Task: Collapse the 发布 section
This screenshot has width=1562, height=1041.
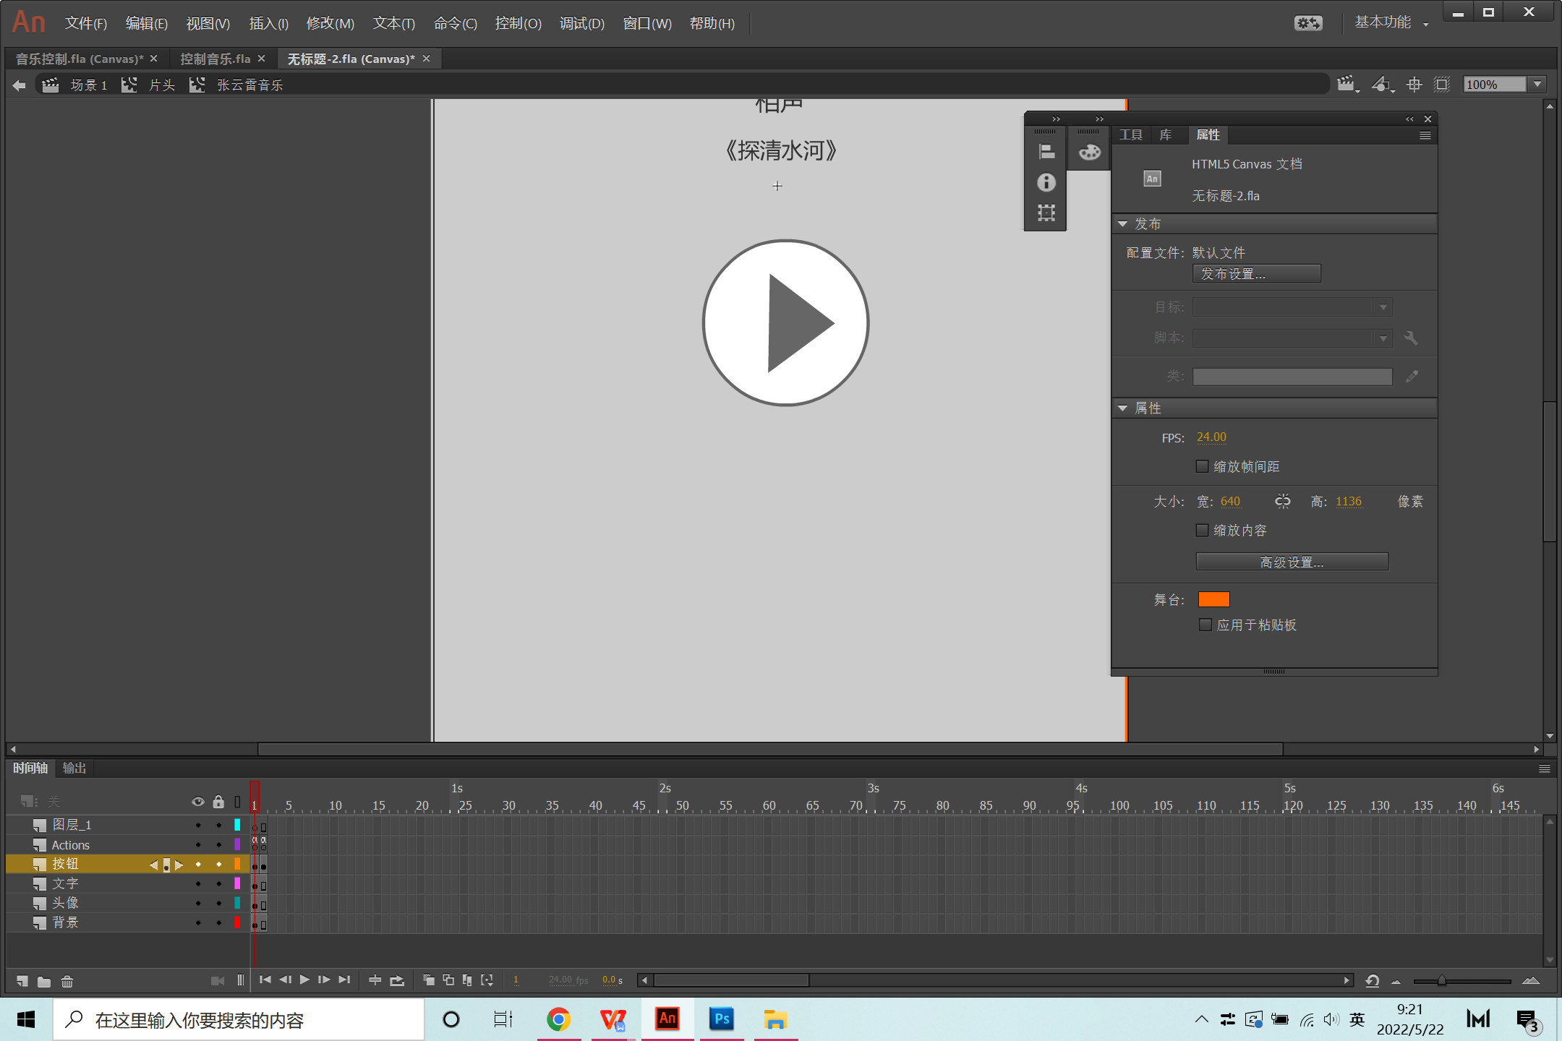Action: (x=1123, y=224)
